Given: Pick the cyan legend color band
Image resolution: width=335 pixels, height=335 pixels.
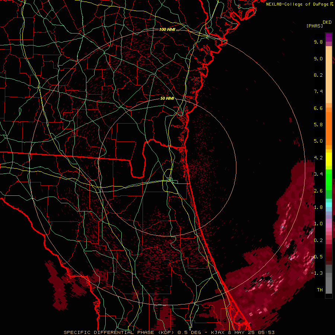Looking at the screenshot, I should pos(329,205).
